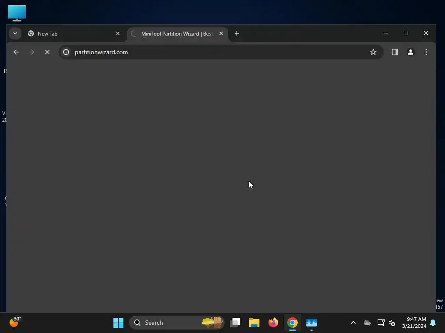Viewport: 445px width, 333px height.
Task: Open Chrome side panel
Action: (x=395, y=52)
